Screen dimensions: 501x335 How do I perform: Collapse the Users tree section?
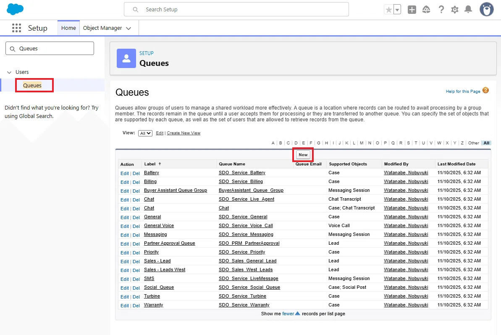tap(9, 72)
